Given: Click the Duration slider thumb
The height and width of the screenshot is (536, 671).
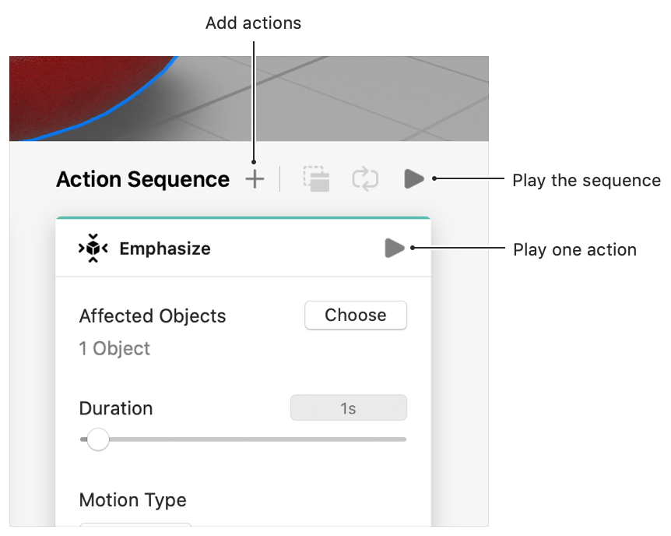Looking at the screenshot, I should tap(98, 439).
